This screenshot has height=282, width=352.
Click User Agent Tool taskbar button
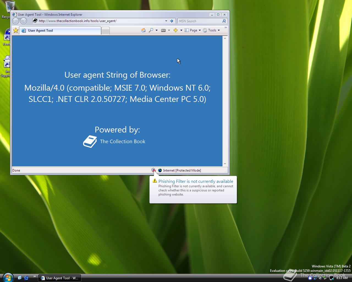click(x=60, y=278)
